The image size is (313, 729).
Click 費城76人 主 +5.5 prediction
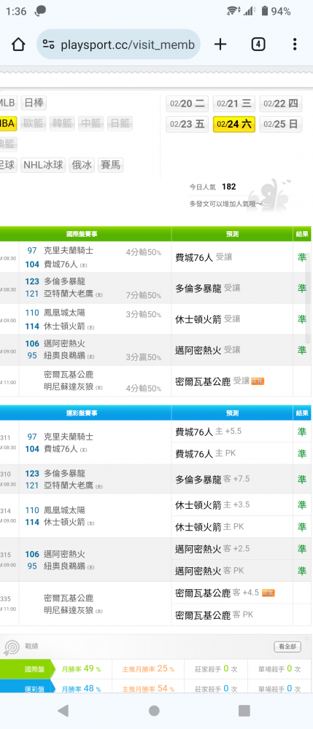(209, 432)
